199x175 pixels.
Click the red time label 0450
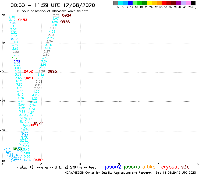pyautogui.click(x=38, y=160)
